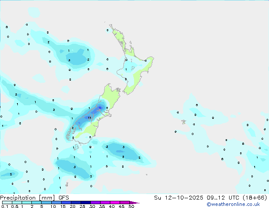This screenshot has width=269, height=208.
Task: Click the Chatham Islands outline on the map
Action: pyautogui.click(x=184, y=122)
